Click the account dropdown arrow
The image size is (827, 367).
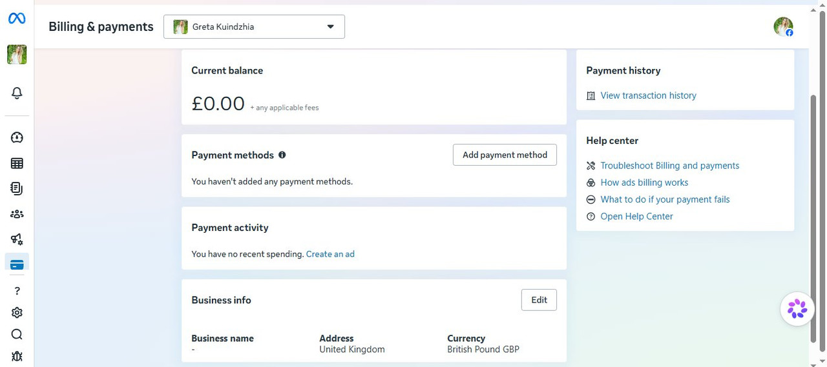pyautogui.click(x=330, y=26)
